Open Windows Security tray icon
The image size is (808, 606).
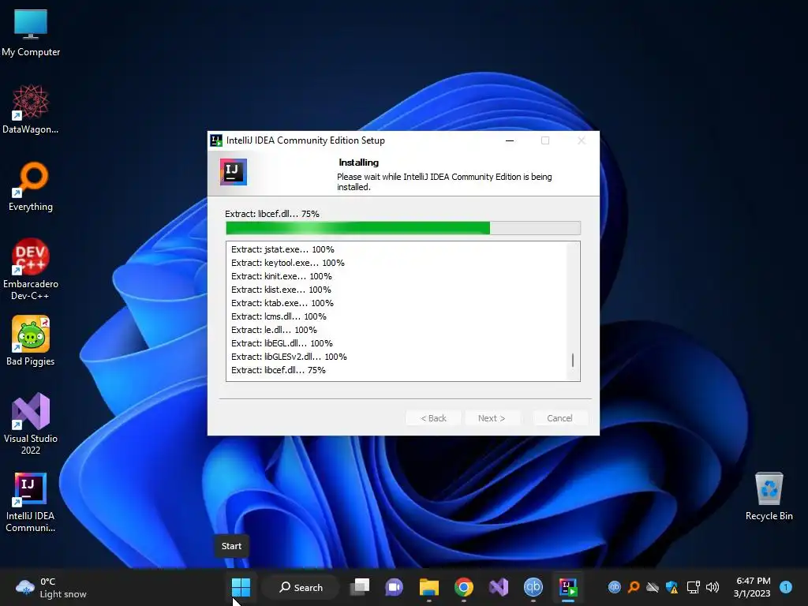[x=672, y=587]
